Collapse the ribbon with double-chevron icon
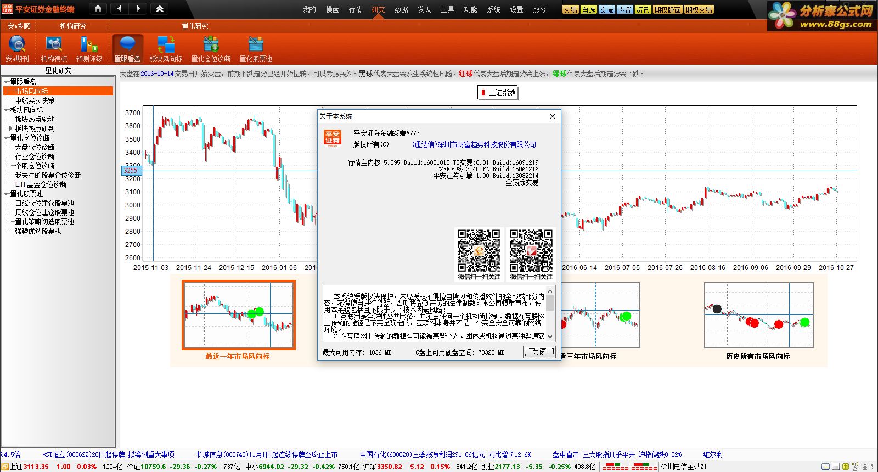This screenshot has height=472, width=878. point(160,9)
